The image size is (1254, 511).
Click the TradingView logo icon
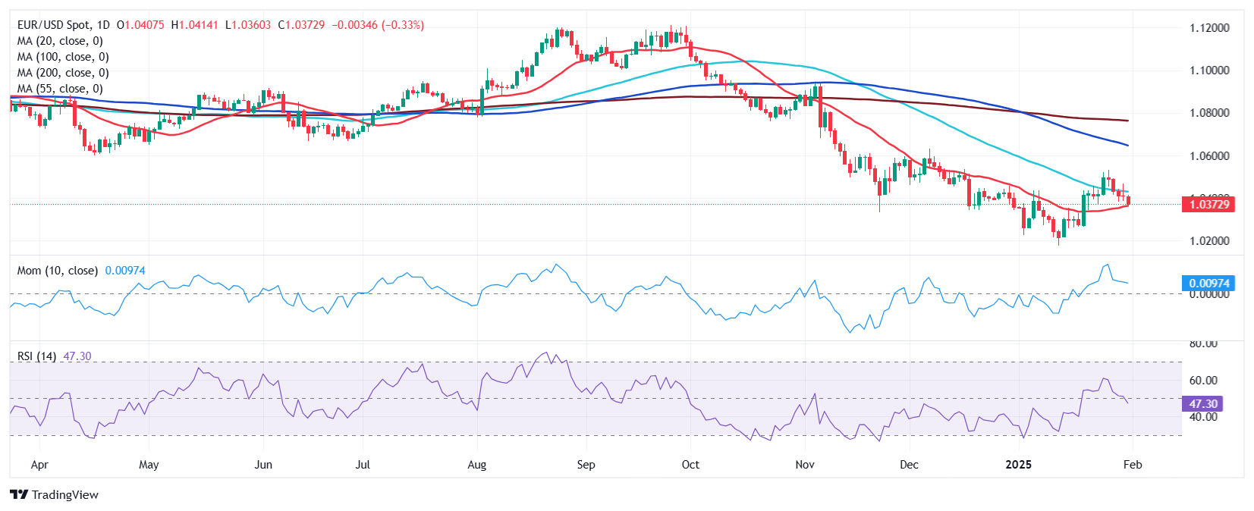tap(19, 494)
